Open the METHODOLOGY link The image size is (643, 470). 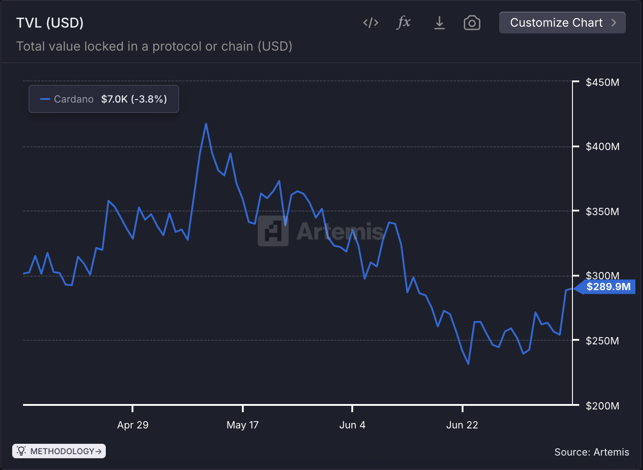[x=59, y=451]
